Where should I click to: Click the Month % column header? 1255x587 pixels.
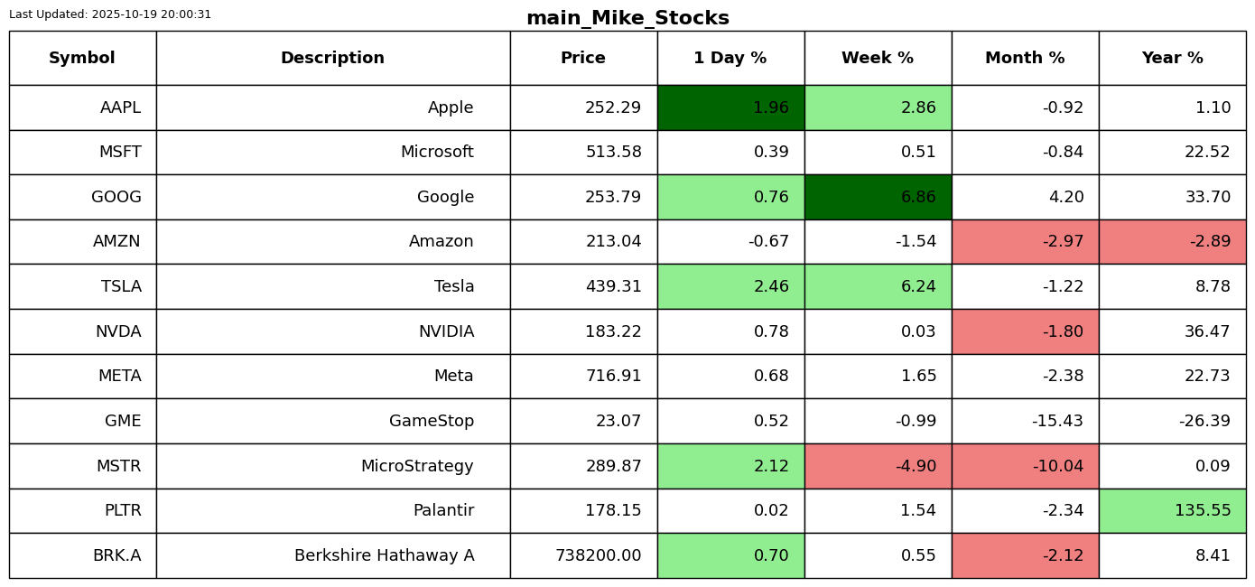tap(1025, 59)
